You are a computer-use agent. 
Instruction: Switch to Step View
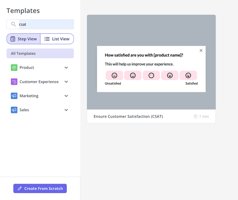pos(23,39)
